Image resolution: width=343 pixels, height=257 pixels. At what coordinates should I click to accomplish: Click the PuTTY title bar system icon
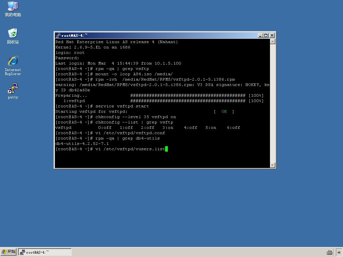click(x=58, y=35)
